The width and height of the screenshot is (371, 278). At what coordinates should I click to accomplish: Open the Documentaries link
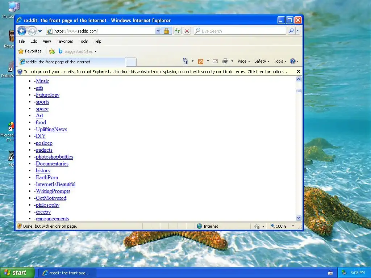pyautogui.click(x=52, y=164)
